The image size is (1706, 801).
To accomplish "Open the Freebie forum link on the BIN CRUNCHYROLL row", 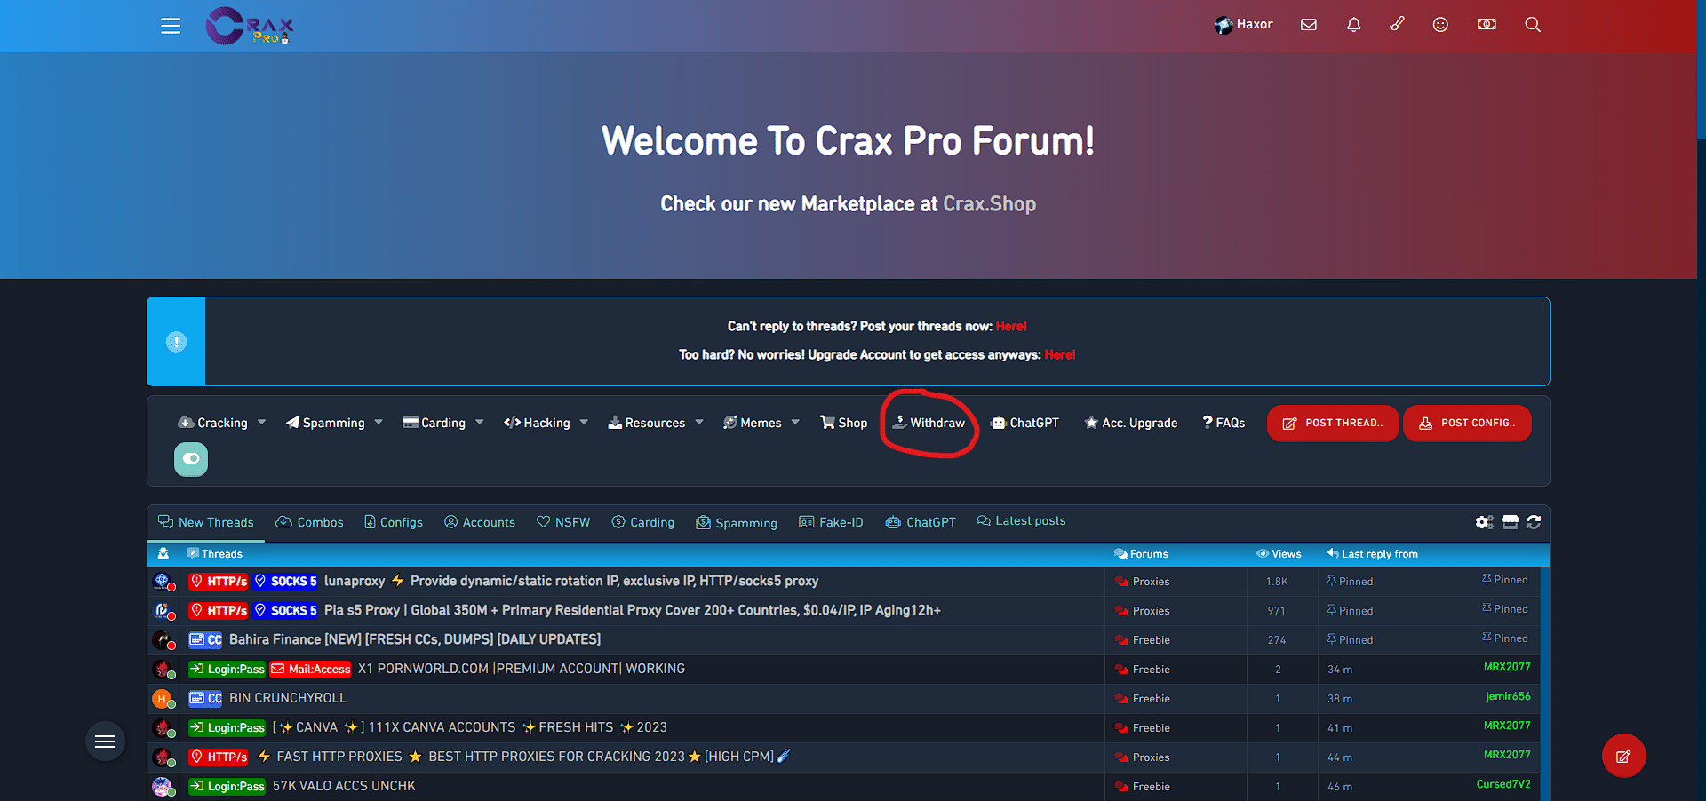I will pos(1151,699).
